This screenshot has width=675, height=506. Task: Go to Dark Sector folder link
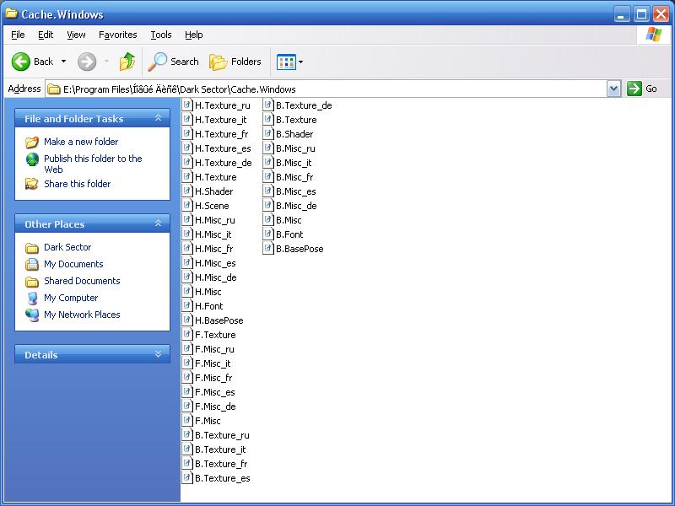(67, 247)
